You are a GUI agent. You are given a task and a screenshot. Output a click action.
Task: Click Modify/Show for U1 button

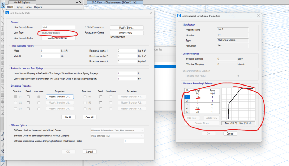[x=60, y=97]
